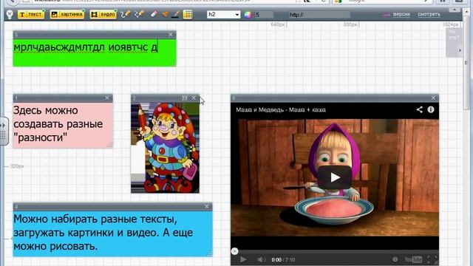
Task: Click the green block resize corner handle
Action: (174, 64)
